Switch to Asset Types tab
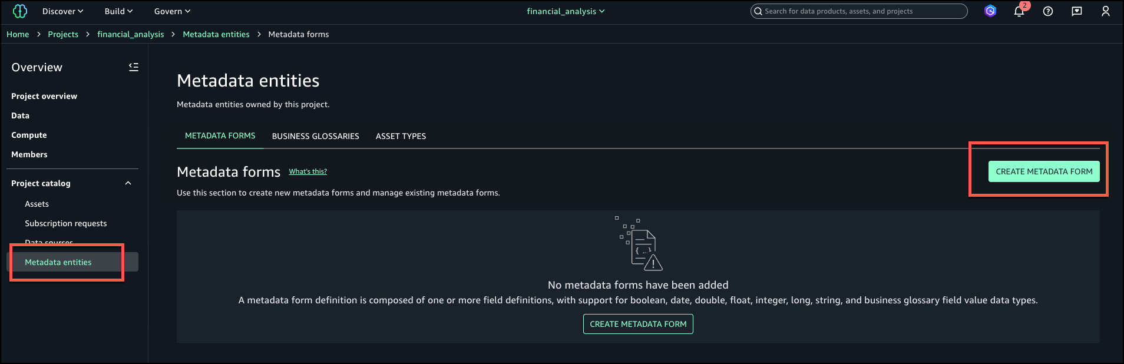This screenshot has width=1124, height=364. (x=401, y=136)
